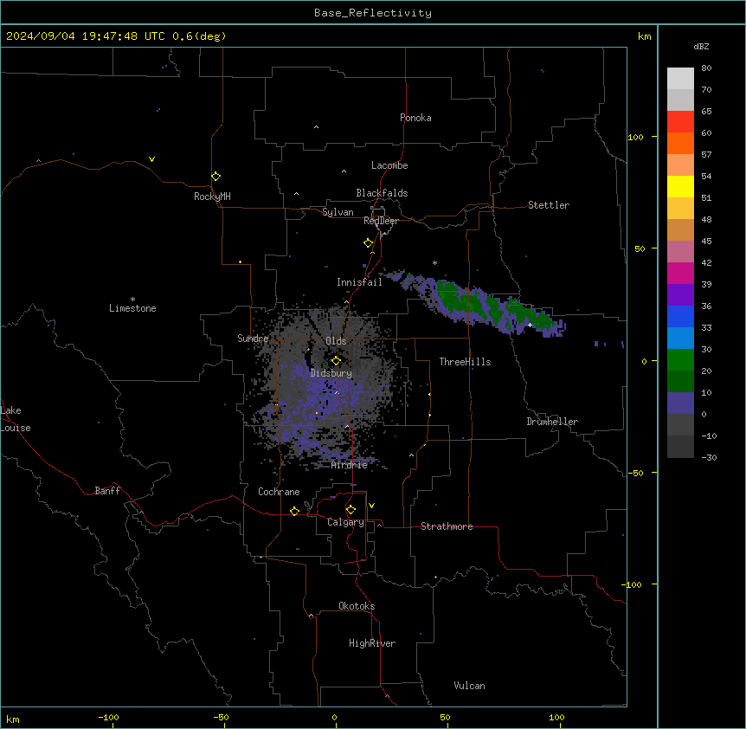
Task: Click the RedDeer label
Action: [381, 221]
